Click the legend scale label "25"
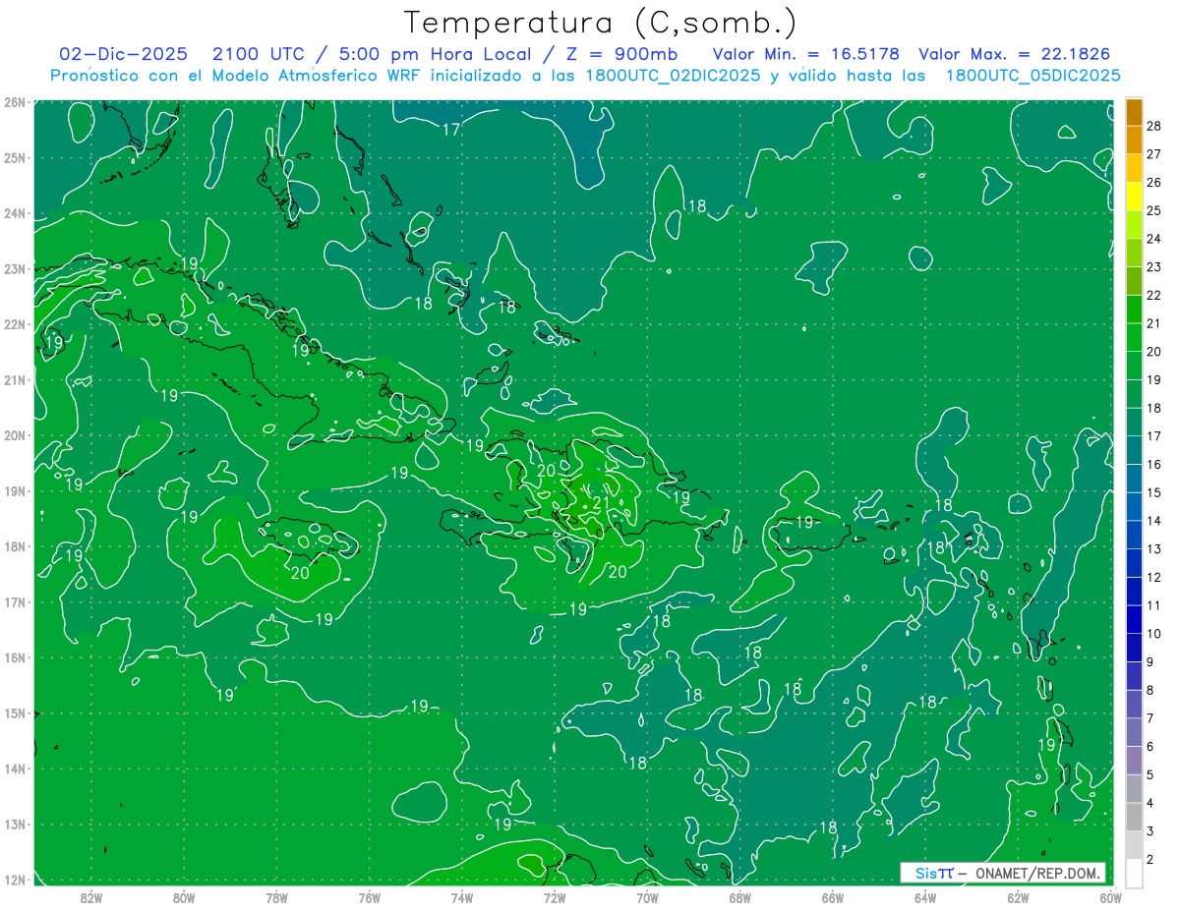Image resolution: width=1180 pixels, height=911 pixels. [x=1154, y=210]
